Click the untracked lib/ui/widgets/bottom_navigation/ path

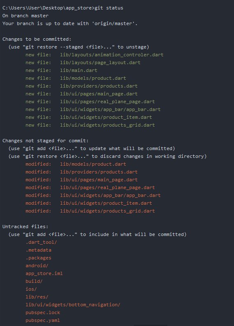73,305
